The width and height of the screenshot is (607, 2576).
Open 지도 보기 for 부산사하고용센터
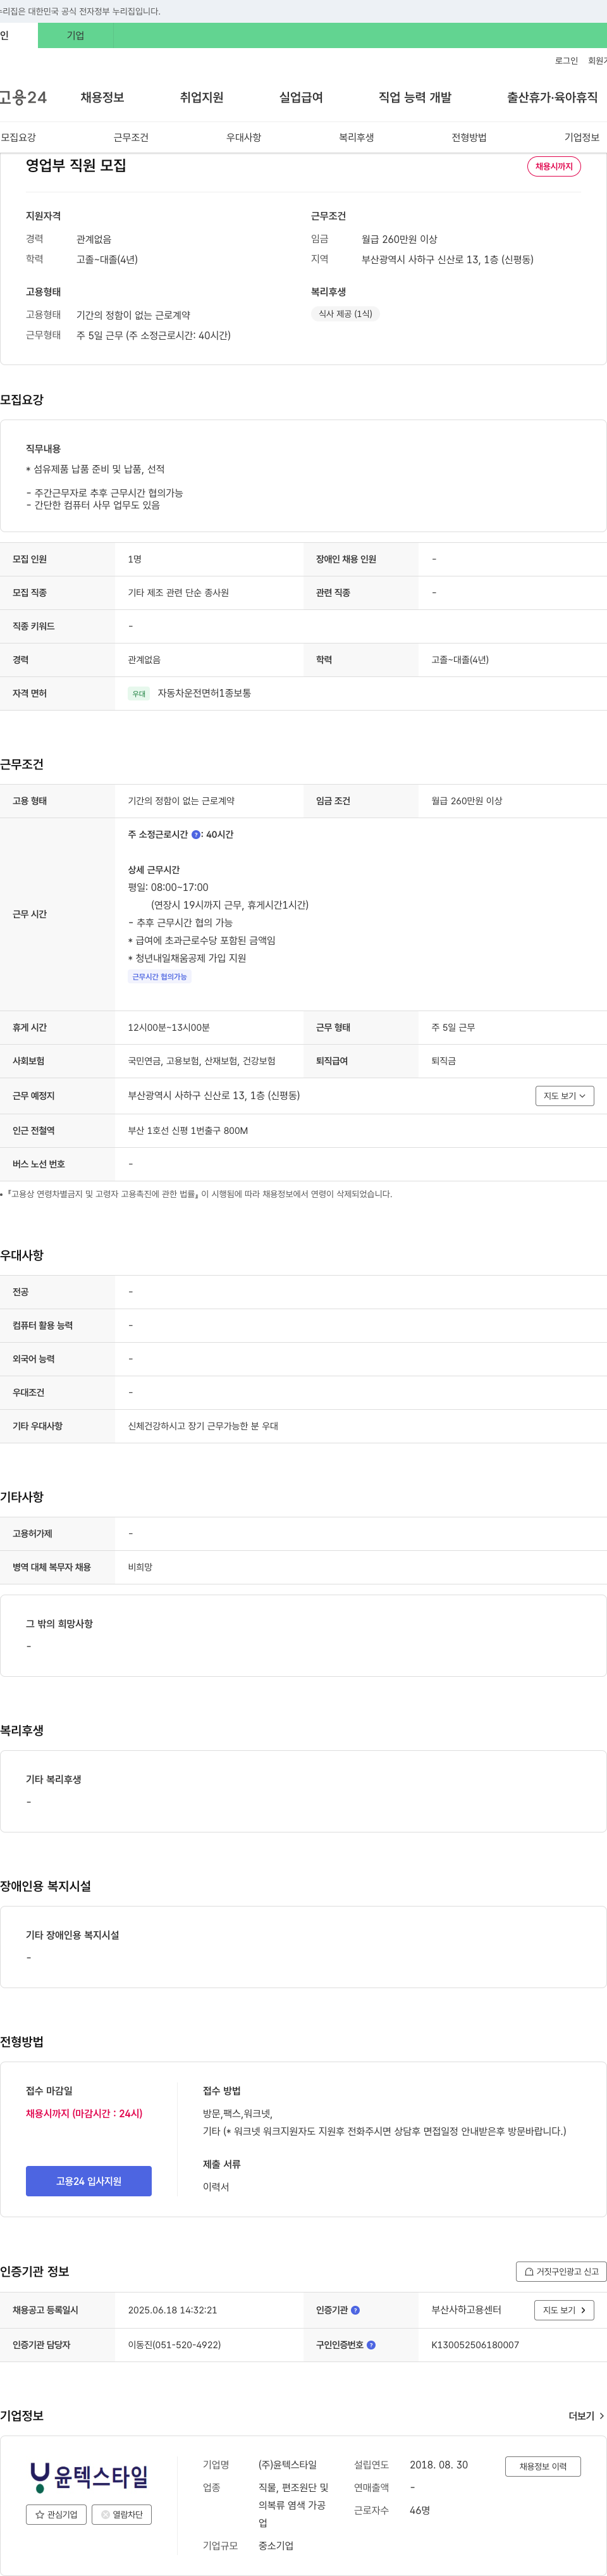tap(564, 2310)
